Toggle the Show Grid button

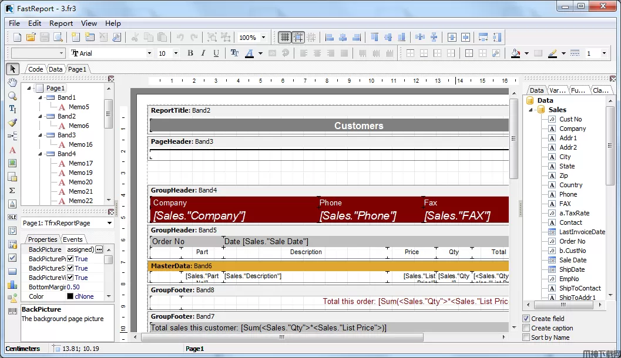tap(285, 38)
